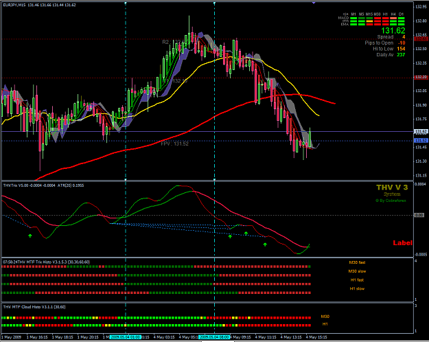Click the M30 slow row label

pos(357,271)
